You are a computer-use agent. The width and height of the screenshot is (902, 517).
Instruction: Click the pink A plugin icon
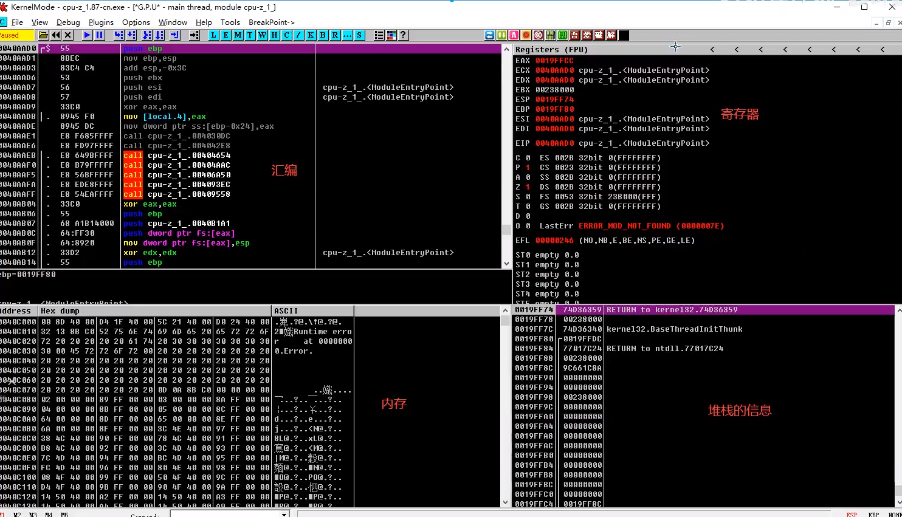(514, 35)
